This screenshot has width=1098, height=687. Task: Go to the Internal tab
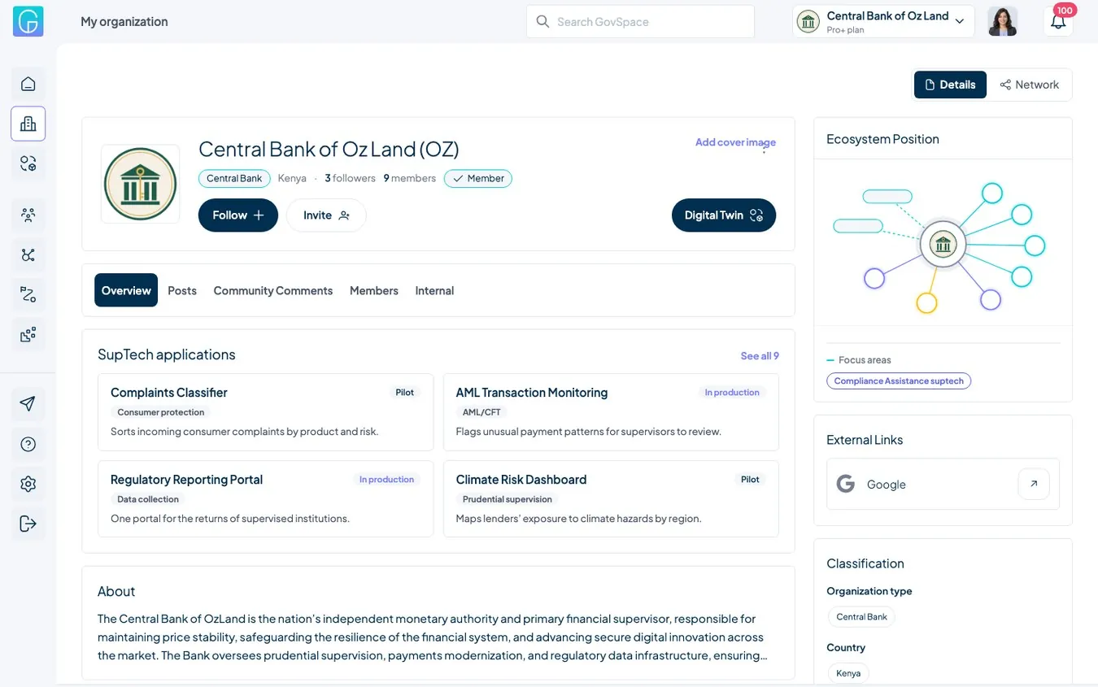point(434,290)
